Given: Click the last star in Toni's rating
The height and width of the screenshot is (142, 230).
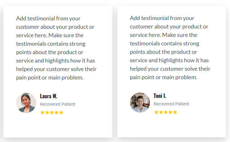Looking at the screenshot, I should click(x=175, y=112).
